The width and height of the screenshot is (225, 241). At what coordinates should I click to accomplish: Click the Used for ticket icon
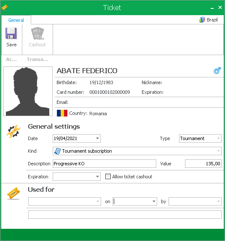point(13,193)
